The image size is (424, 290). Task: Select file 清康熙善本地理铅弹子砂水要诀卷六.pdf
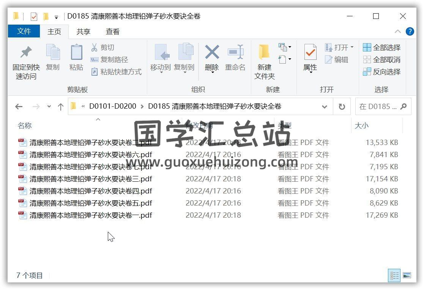91,154
